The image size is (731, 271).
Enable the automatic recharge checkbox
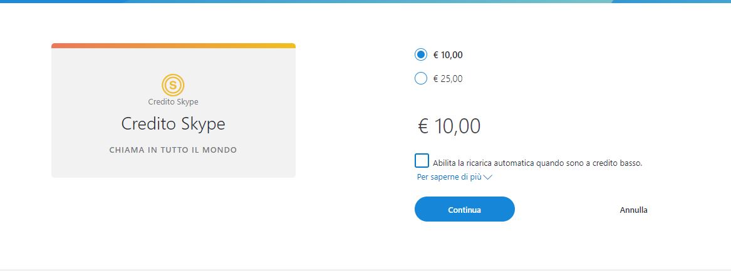(x=422, y=161)
